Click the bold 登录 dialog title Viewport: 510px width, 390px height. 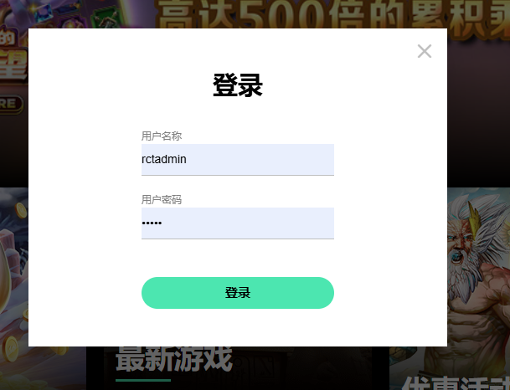point(238,85)
